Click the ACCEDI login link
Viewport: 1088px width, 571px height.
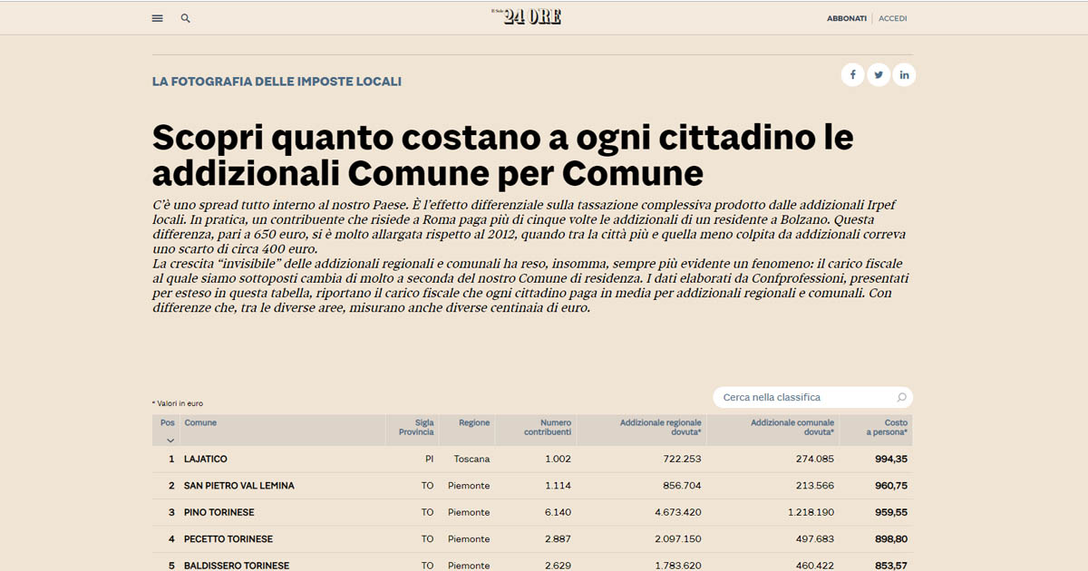point(892,18)
